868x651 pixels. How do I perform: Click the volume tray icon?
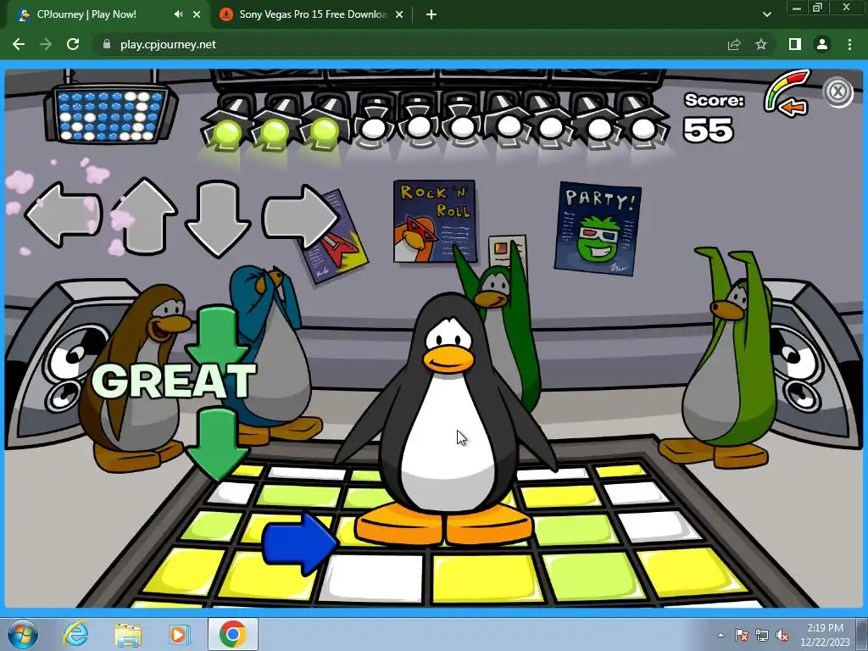coord(782,636)
